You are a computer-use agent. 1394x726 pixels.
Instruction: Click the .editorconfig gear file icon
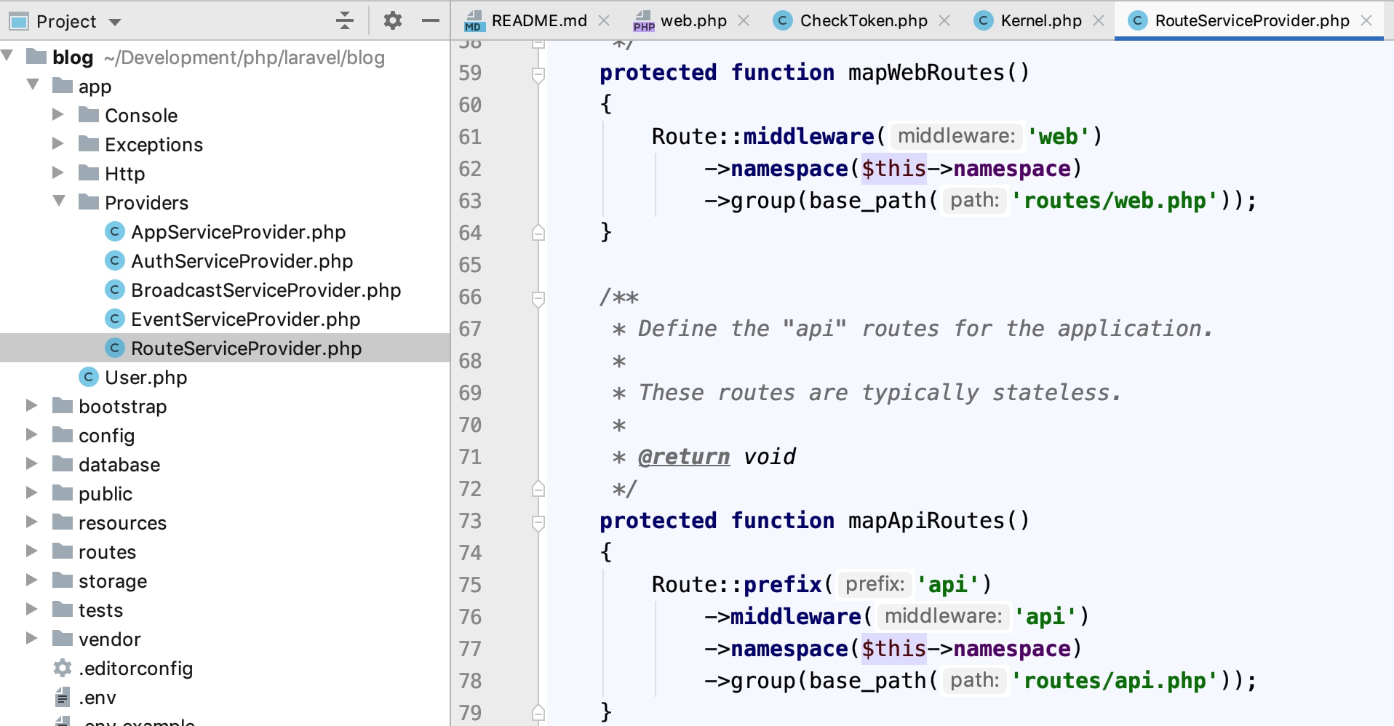pos(63,668)
